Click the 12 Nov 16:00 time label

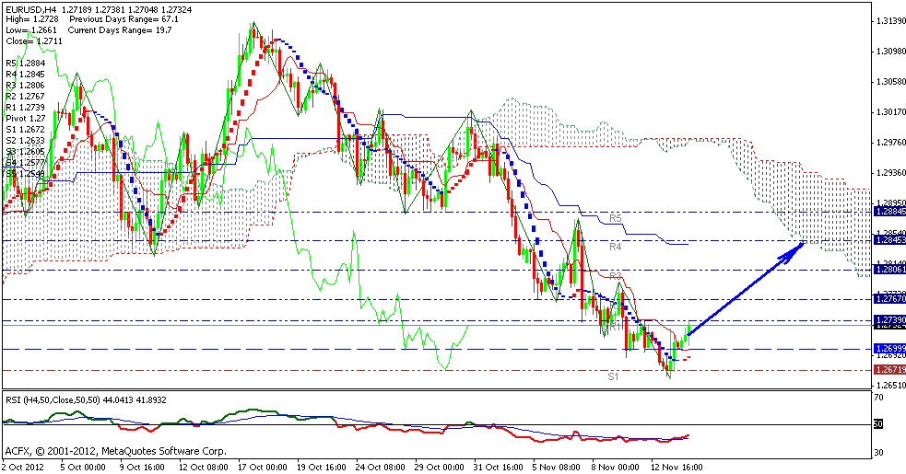[x=676, y=466]
